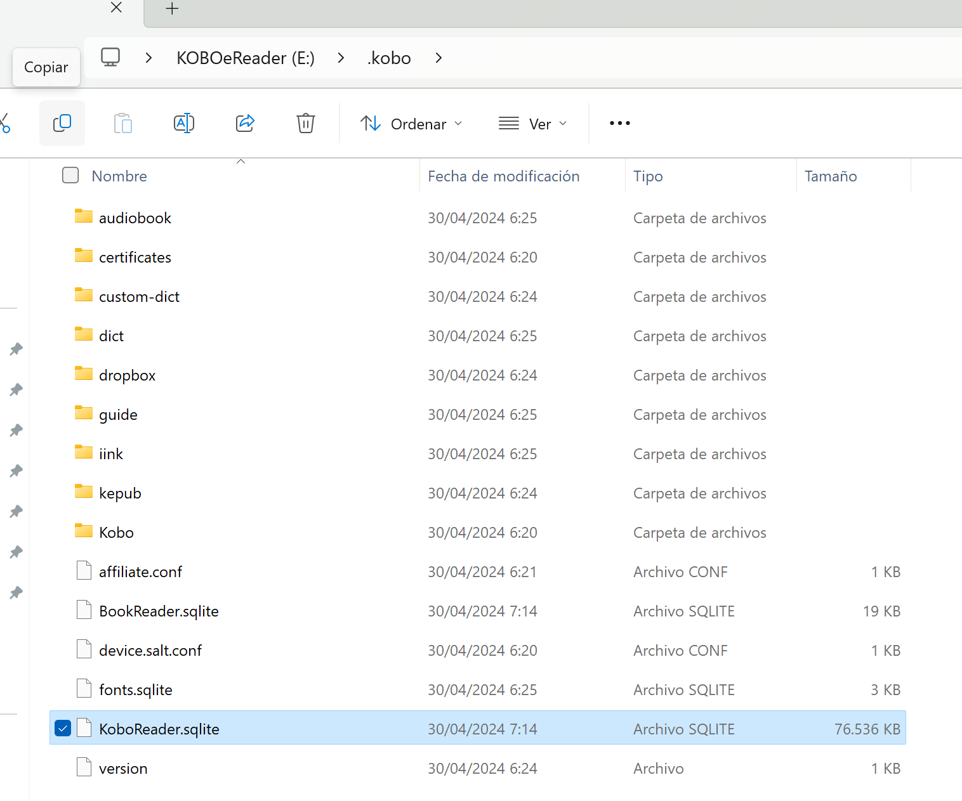This screenshot has height=801, width=962.
Task: Close the current tab
Action: pos(116,8)
